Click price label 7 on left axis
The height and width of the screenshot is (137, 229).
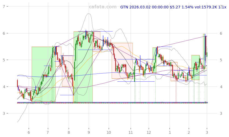[x=4, y=7]
